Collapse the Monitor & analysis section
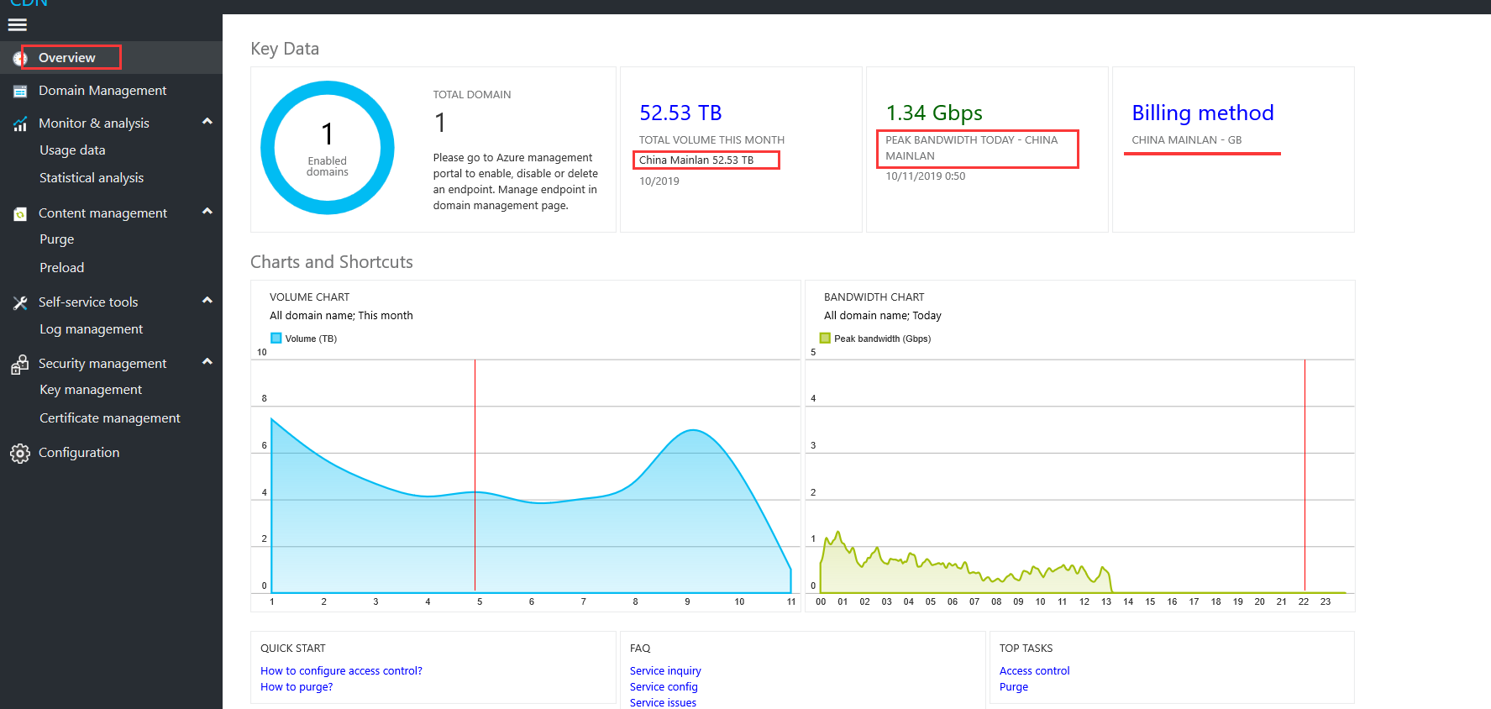1491x709 pixels. (207, 122)
